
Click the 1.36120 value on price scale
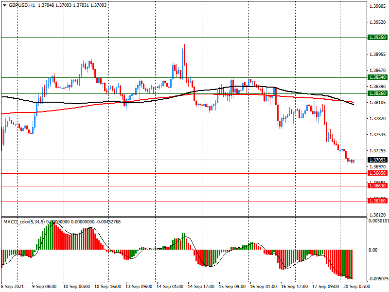tap(378, 215)
